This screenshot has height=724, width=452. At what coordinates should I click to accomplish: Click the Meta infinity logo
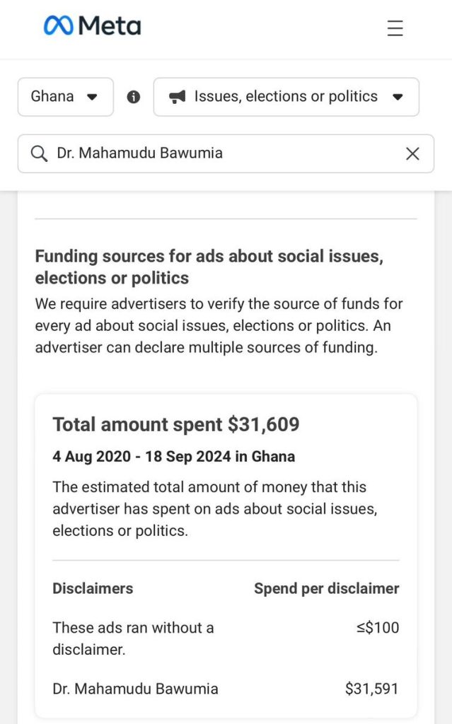[x=58, y=26]
